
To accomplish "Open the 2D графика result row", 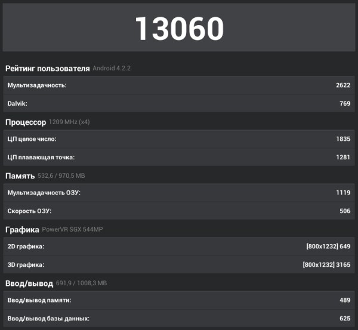I will click(x=179, y=246).
